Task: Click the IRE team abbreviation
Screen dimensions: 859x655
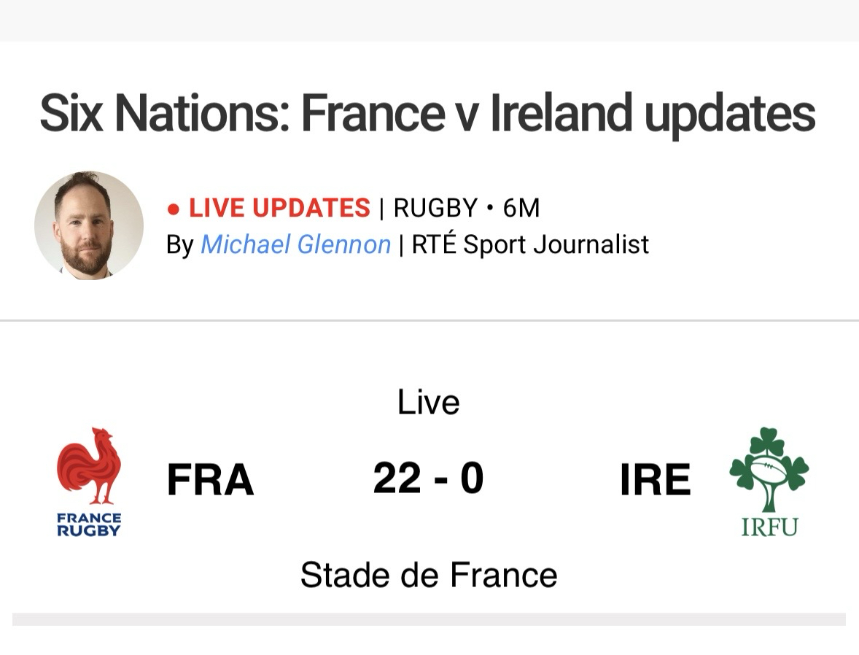Action: coord(655,481)
